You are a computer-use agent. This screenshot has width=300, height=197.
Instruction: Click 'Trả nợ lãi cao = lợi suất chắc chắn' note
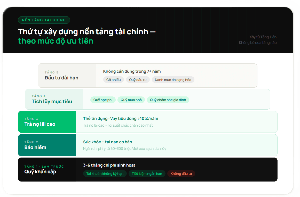(118, 125)
